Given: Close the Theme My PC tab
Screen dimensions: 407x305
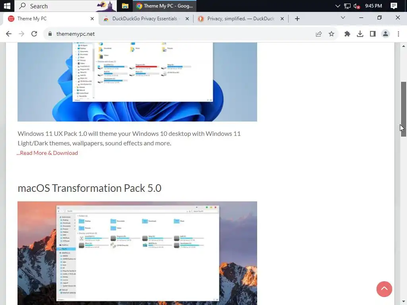Looking at the screenshot, I should 92,19.
